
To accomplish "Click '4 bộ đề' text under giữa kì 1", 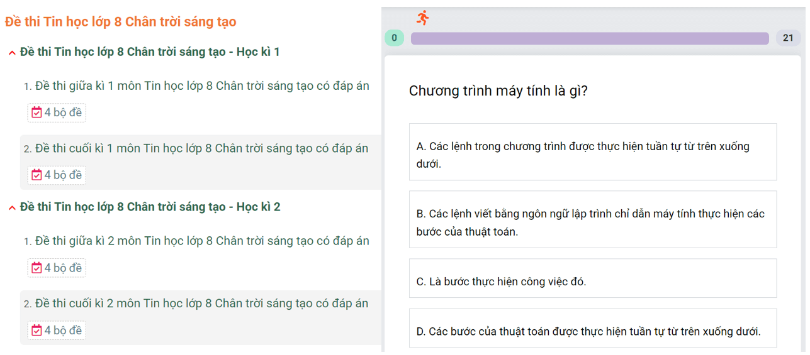I will pos(63,113).
